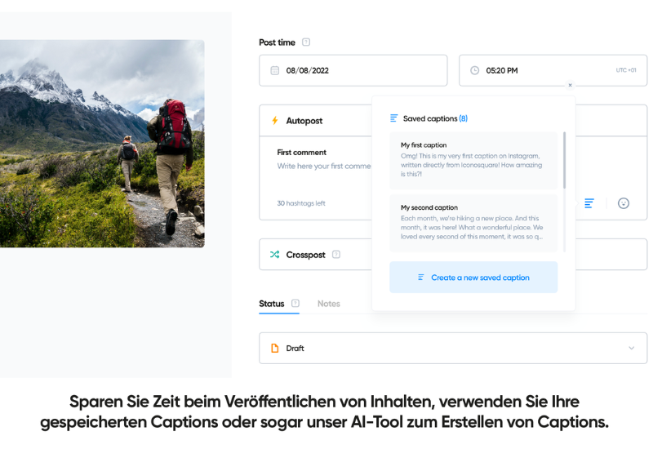Screen dimensions: 653x449
Task: Switch to the Notes tab
Action: (x=329, y=304)
